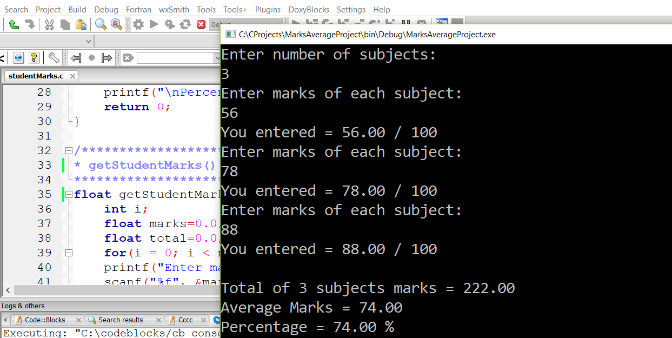Viewport: 672px width, 338px height.
Task: Toggle bookmark using the gray dot icon
Action: pyautogui.click(x=91, y=58)
